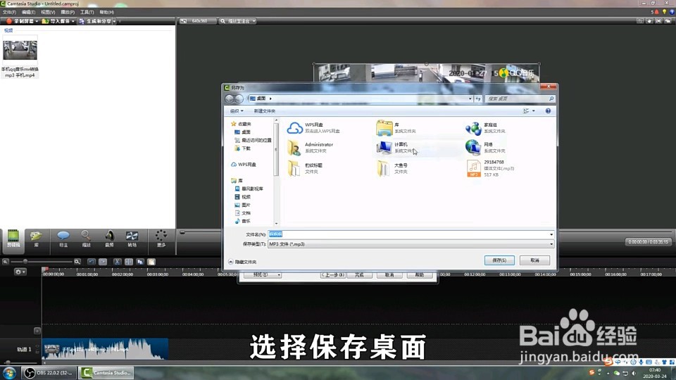Click the New folder button

point(265,111)
